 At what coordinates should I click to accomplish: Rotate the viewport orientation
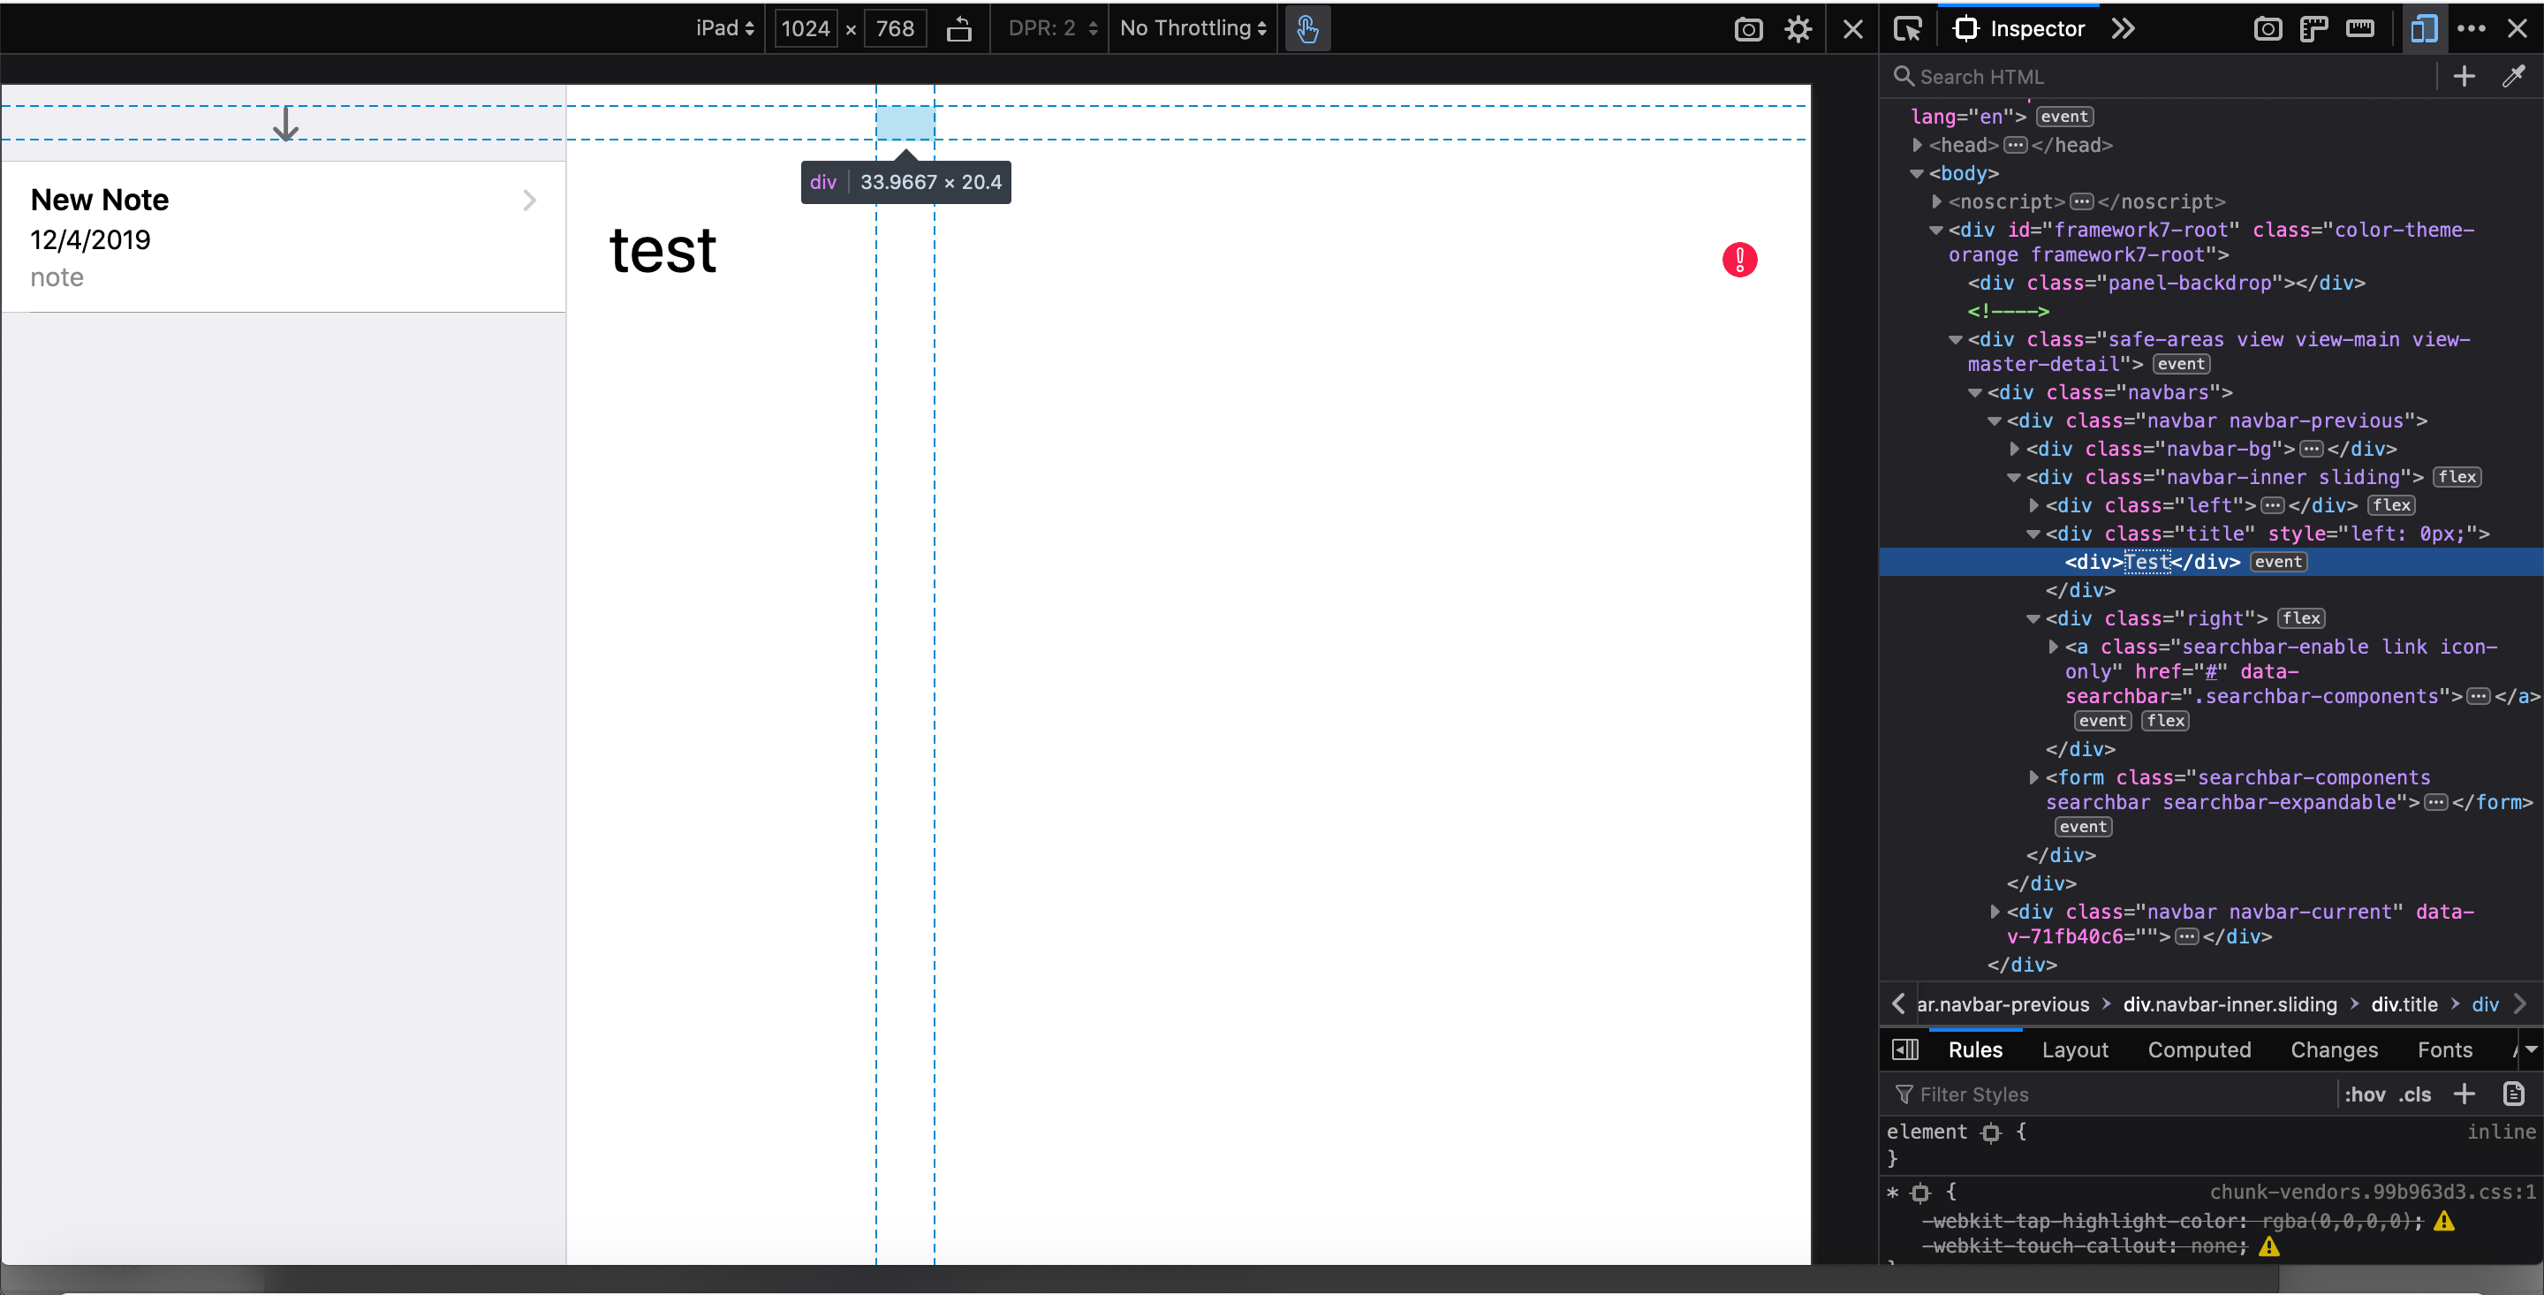click(959, 28)
